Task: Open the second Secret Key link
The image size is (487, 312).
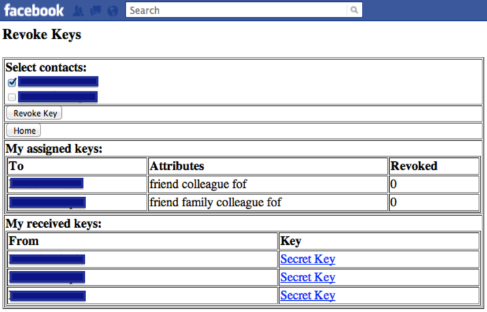Action: (308, 277)
